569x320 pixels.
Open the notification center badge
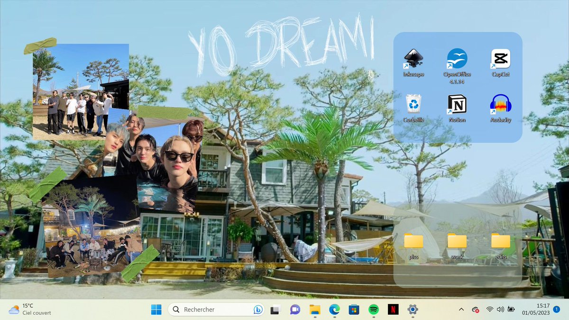[x=557, y=310]
